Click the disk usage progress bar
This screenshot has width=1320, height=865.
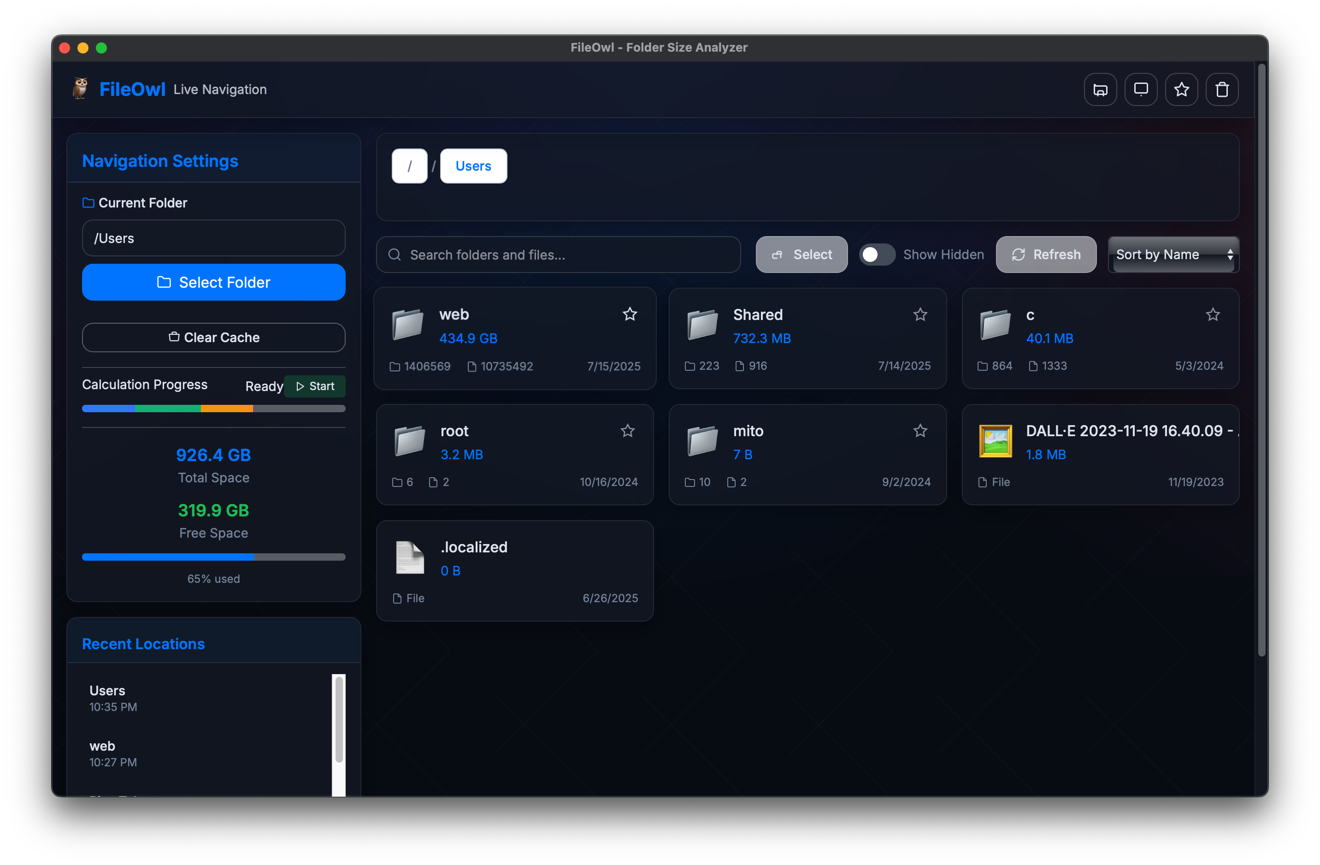pos(213,557)
